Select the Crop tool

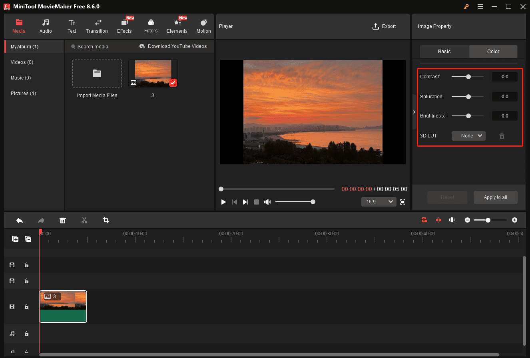(106, 220)
